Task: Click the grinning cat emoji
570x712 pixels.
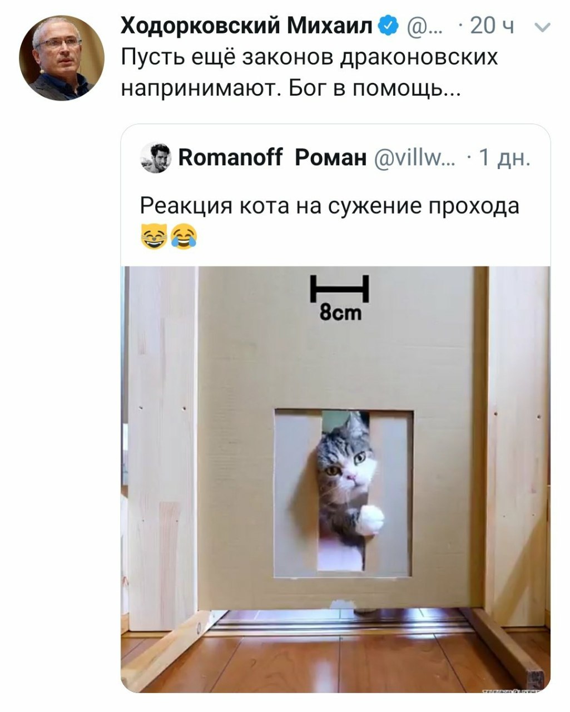Action: click(153, 235)
